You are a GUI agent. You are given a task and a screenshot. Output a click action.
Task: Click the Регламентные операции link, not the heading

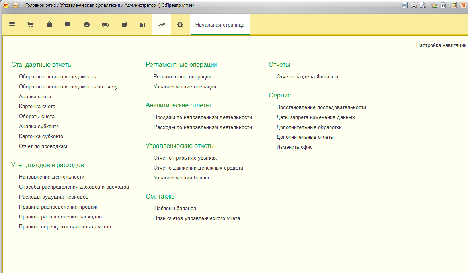pyautogui.click(x=182, y=77)
